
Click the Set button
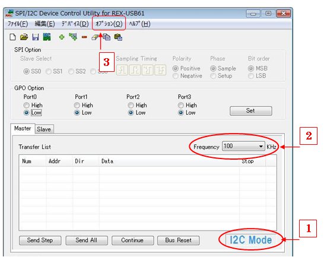251,111
